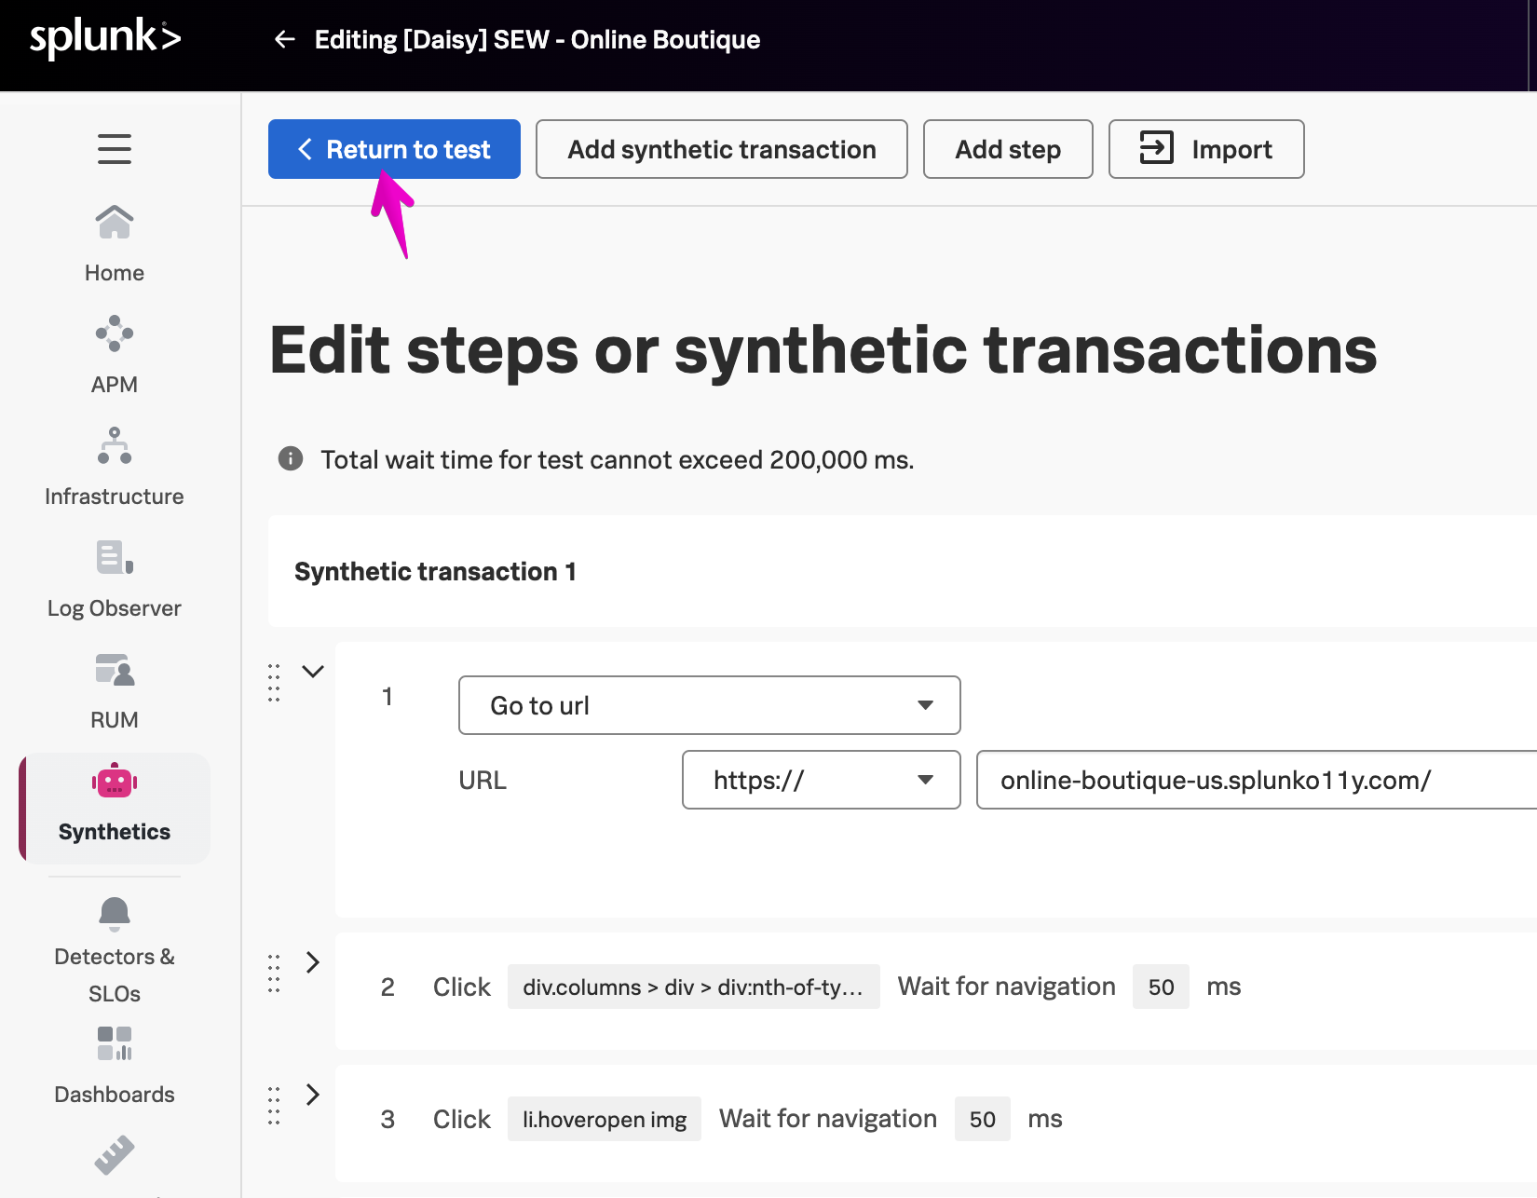Click the Splunk logo

point(102,37)
